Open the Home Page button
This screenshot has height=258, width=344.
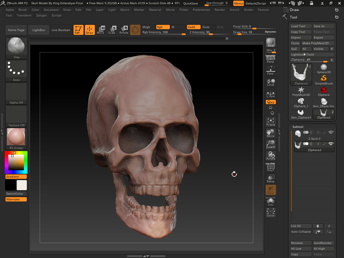click(x=16, y=30)
